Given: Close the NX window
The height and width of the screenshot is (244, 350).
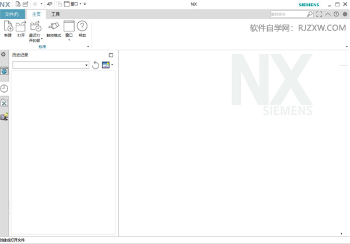Looking at the screenshot, I should tap(345, 4).
